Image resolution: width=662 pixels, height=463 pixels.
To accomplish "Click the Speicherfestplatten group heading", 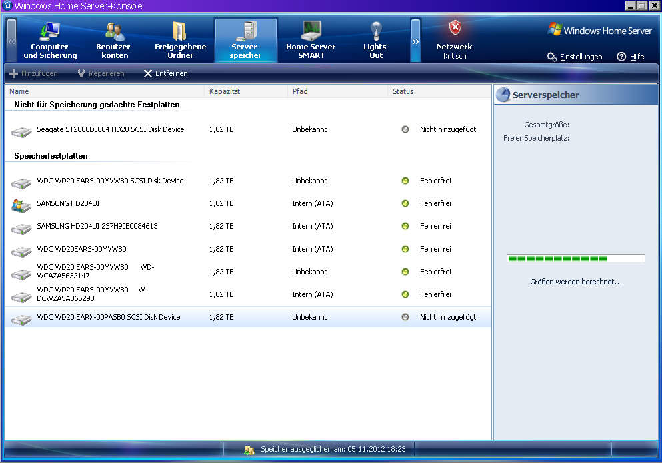I will point(51,156).
